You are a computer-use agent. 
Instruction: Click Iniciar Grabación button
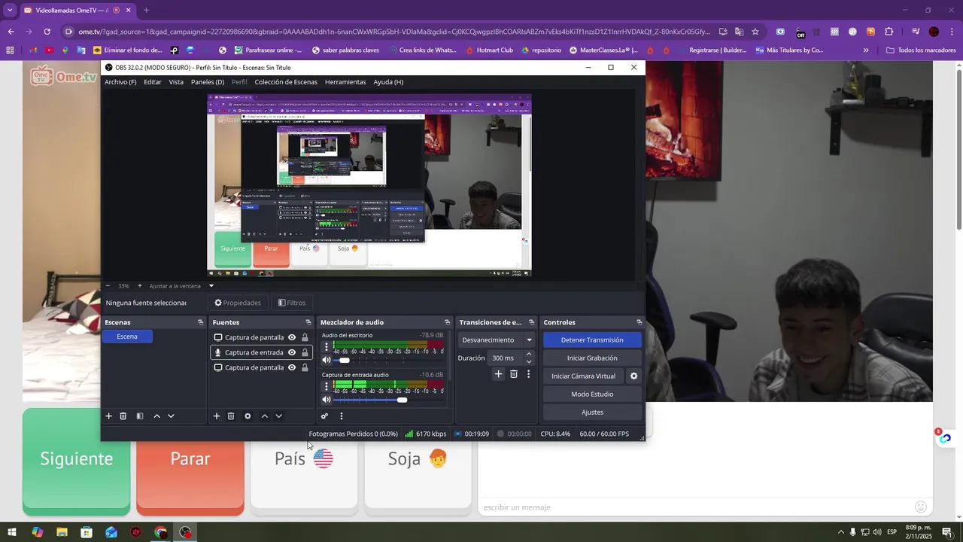tap(592, 358)
